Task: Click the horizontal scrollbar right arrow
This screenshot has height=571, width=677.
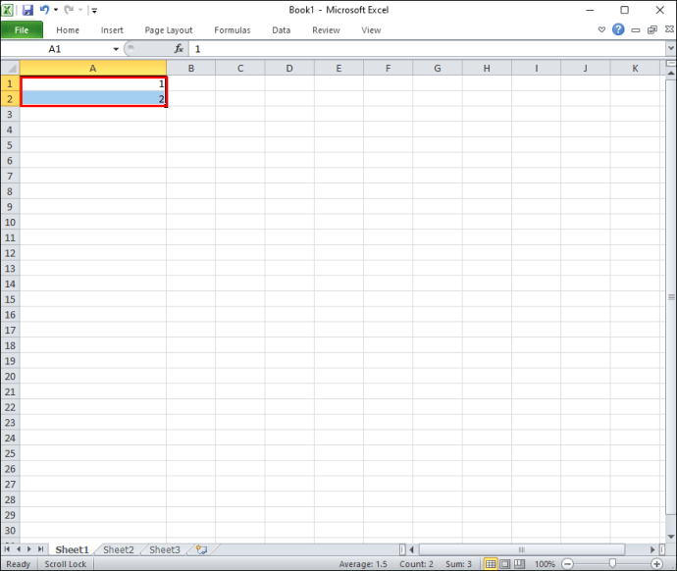Action: click(652, 549)
